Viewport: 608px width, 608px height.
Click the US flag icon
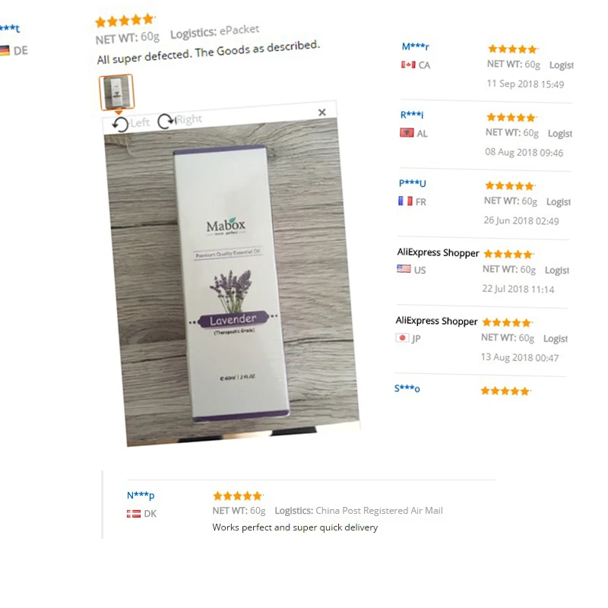click(x=404, y=269)
